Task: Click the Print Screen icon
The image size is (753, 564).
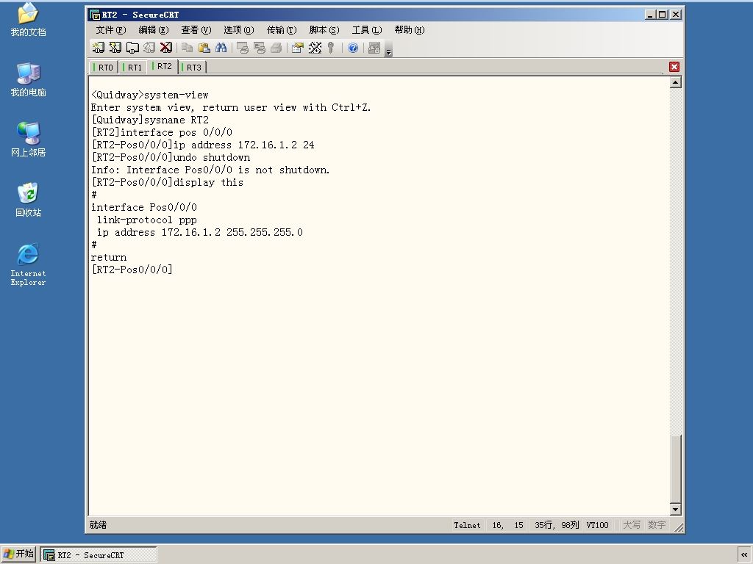Action: (x=243, y=48)
